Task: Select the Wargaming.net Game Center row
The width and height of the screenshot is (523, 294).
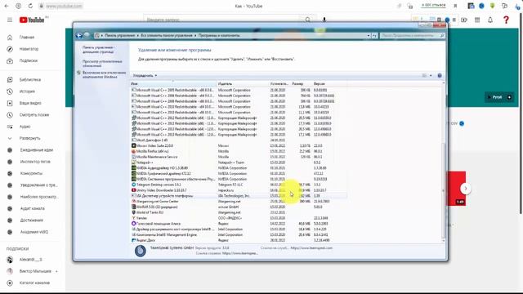Action: pyautogui.click(x=239, y=202)
